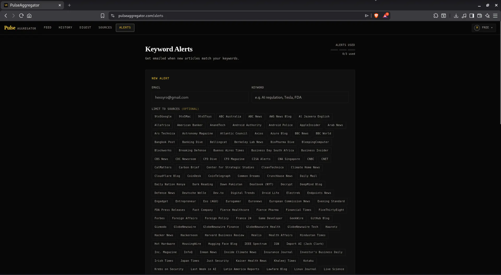Click the browser address bar URL
This screenshot has width=501, height=275.
141,16
